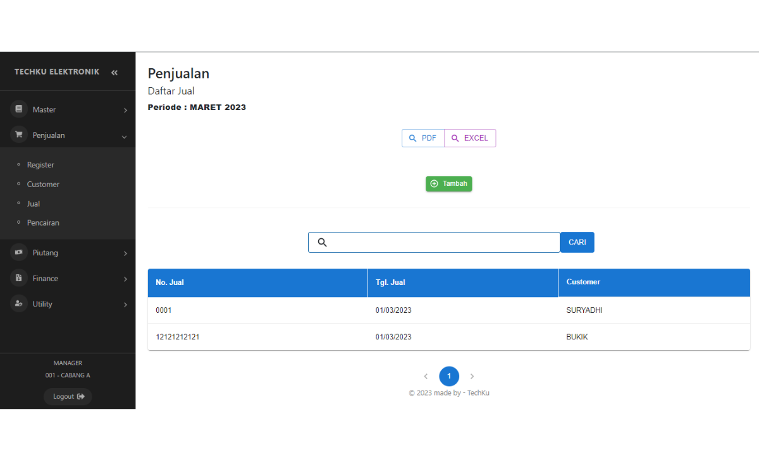Click the Finance invoice icon
Viewport: 759px width, 455px height.
point(19,278)
